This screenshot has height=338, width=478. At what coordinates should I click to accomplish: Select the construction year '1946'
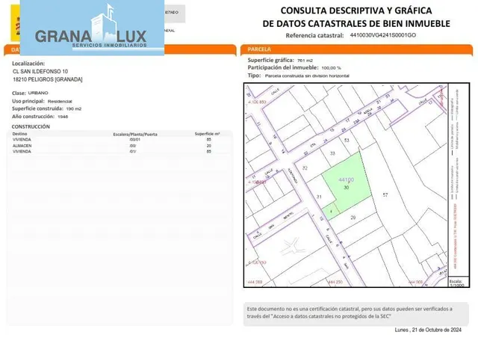tap(63, 117)
